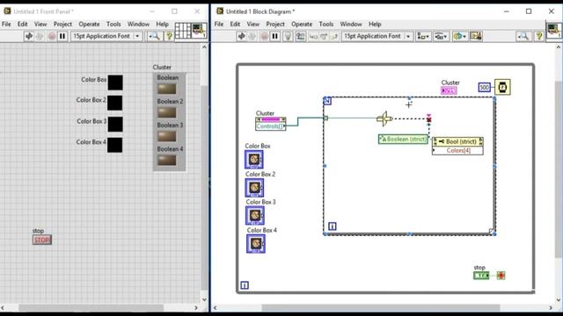Open Edit menu in Block Diagram
The height and width of the screenshot is (316, 563).
235,24
